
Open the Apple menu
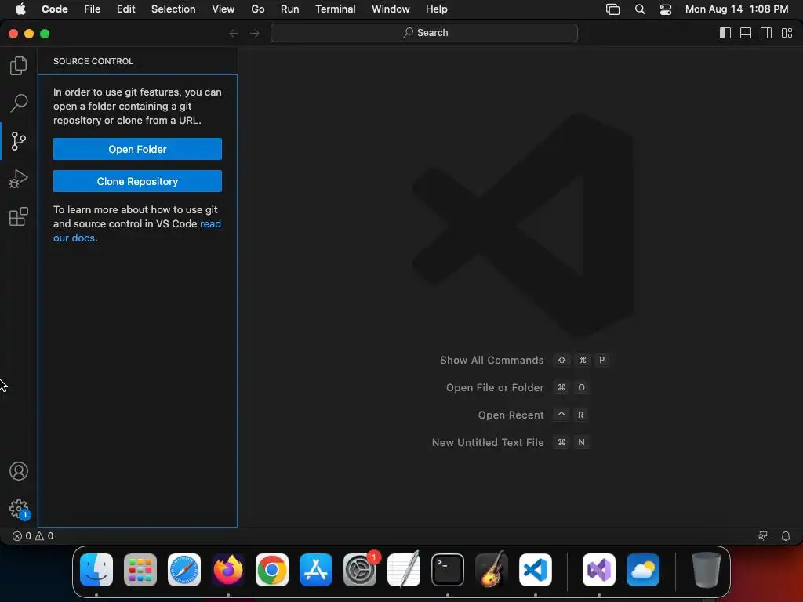click(x=20, y=9)
